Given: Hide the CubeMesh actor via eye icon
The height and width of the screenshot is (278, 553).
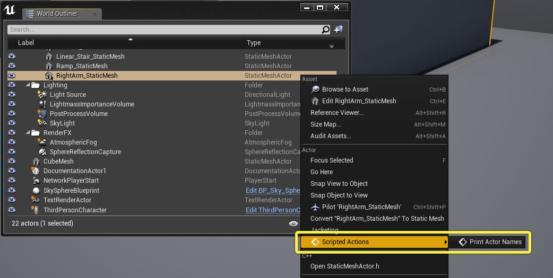Looking at the screenshot, I should click(12, 162).
